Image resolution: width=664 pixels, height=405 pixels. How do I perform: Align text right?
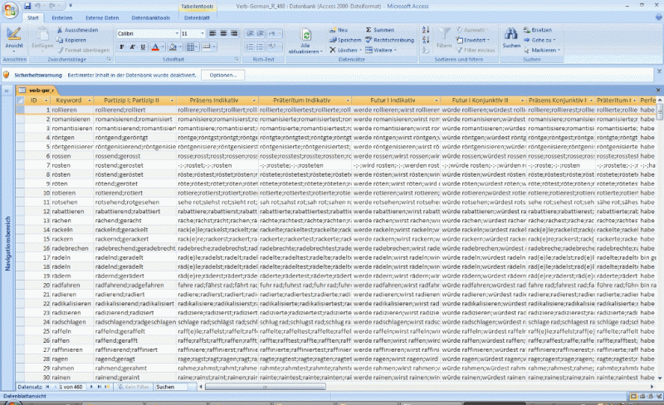point(234,33)
